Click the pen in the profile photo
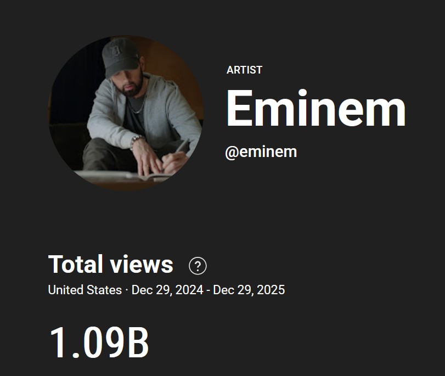 pos(182,147)
